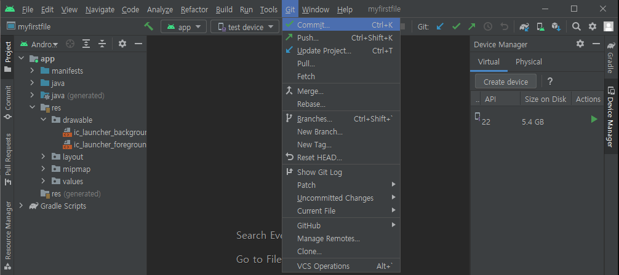Launch the API 22 virtual device
619x275 pixels.
point(594,119)
